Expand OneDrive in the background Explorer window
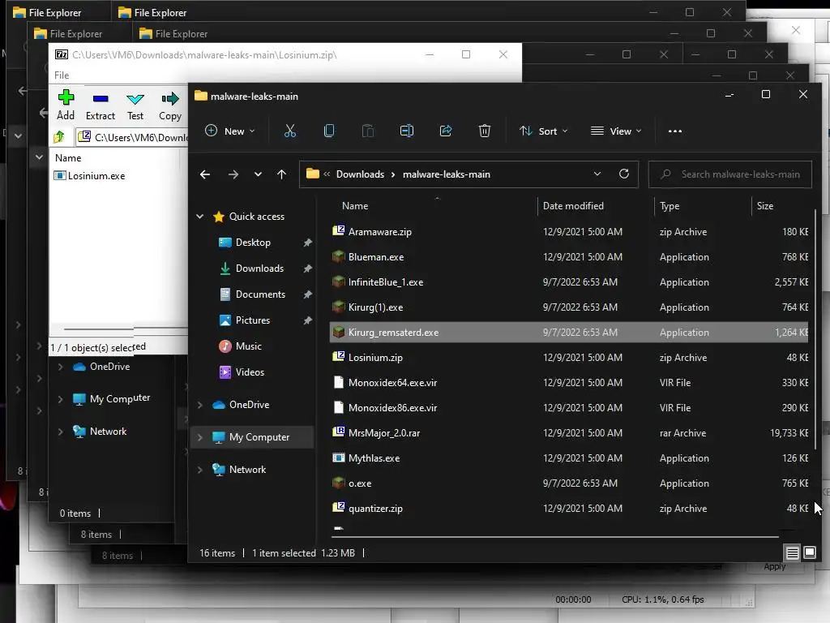Viewport: 830px width, 623px height. click(x=60, y=367)
